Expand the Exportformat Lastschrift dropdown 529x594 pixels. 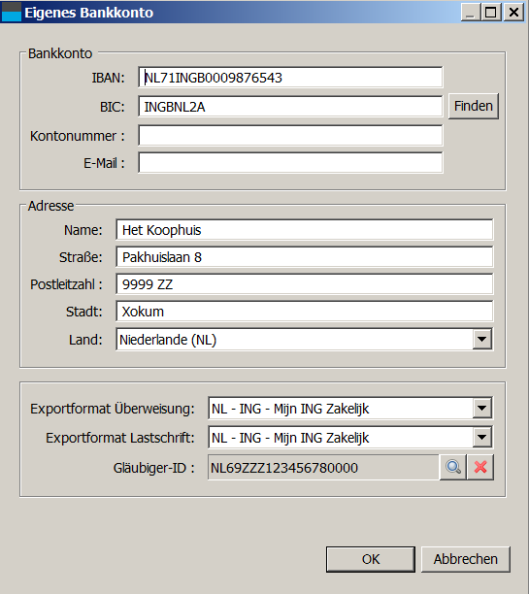482,437
